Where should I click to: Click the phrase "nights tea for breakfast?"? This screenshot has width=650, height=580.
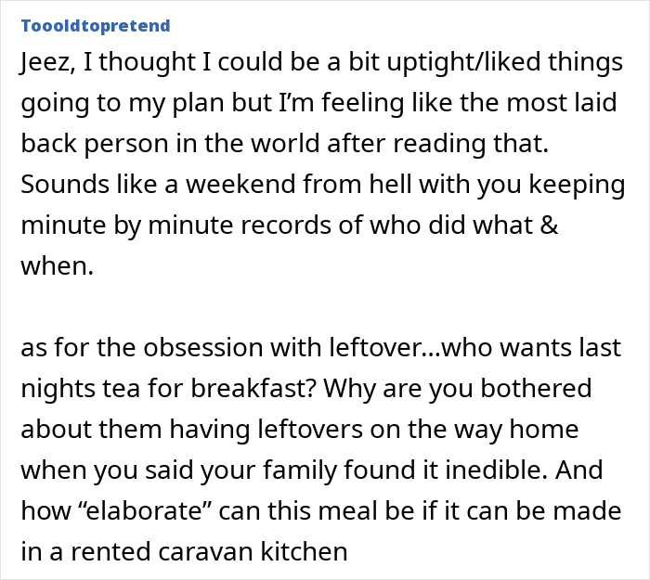tap(169, 389)
